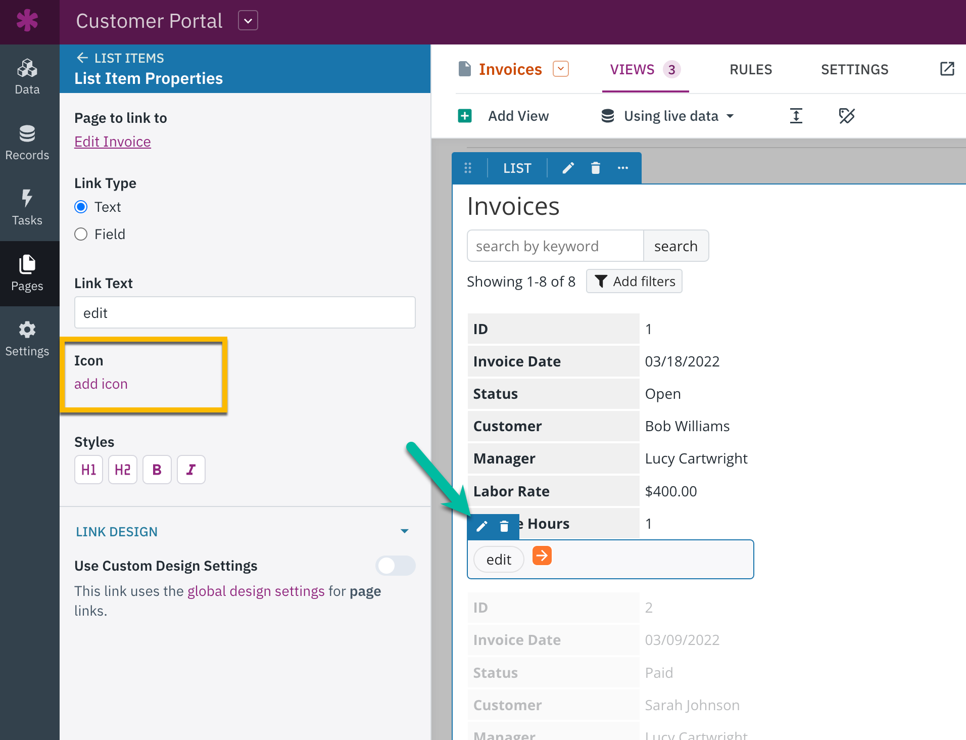Enable Use Custom Design Settings toggle
Screen dimensions: 966x740
(x=395, y=566)
